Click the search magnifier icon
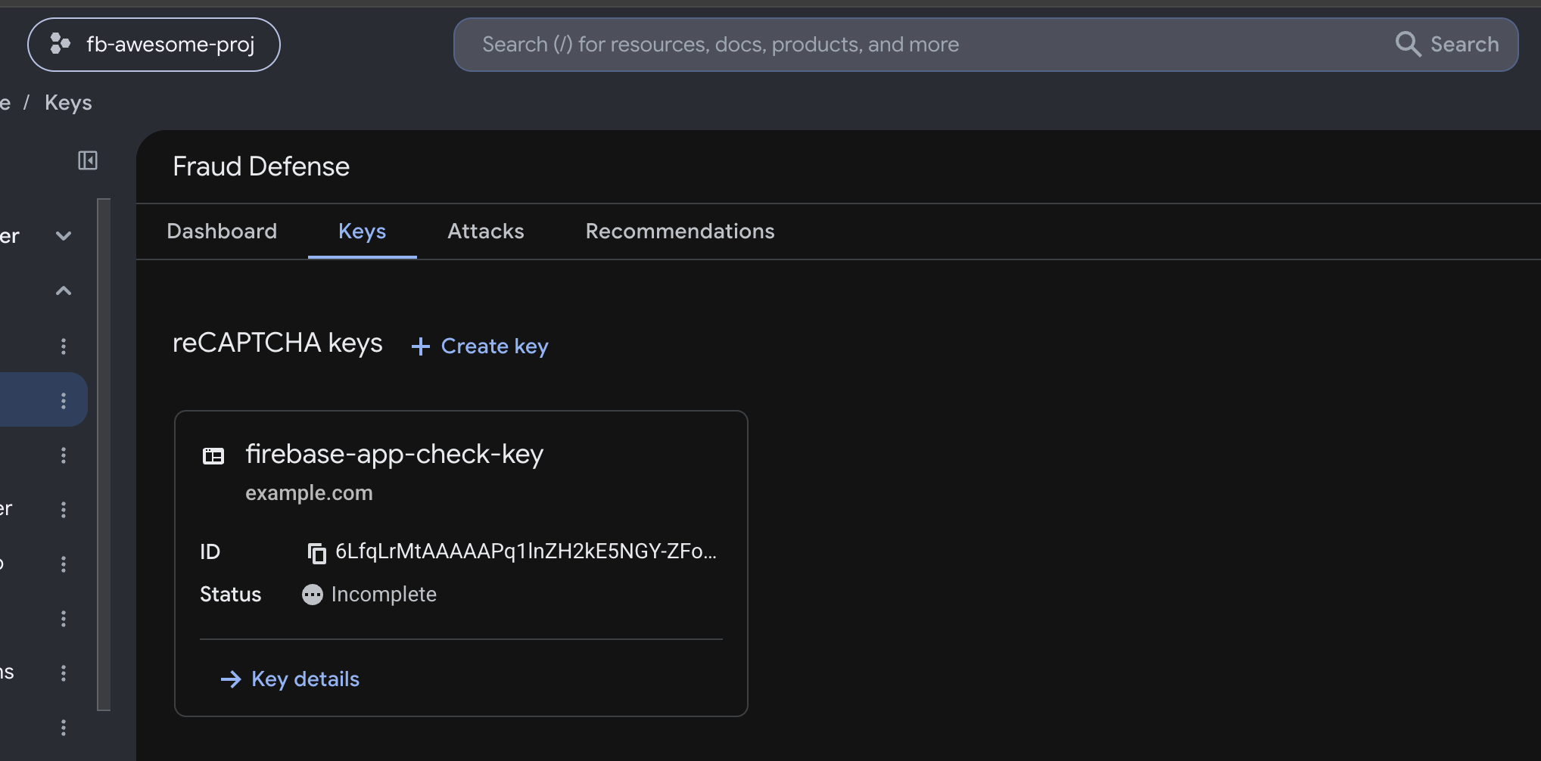 [1408, 44]
